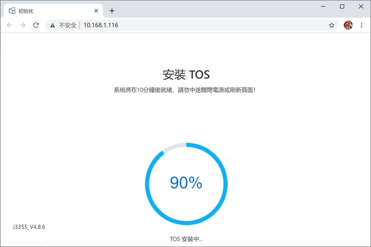
Task: Select the 初始化 browser tab
Action: click(x=53, y=11)
